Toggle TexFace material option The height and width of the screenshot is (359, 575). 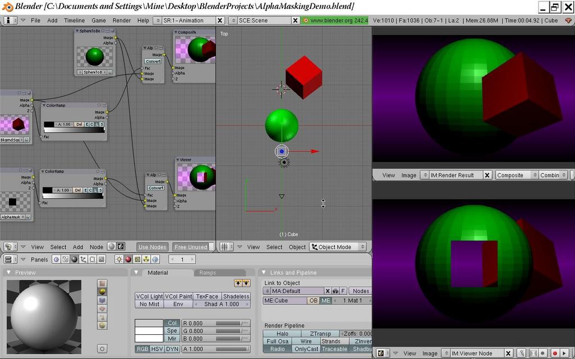coord(207,296)
